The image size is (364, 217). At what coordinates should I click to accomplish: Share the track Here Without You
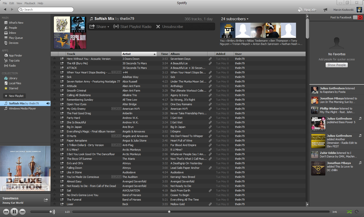click(62, 59)
